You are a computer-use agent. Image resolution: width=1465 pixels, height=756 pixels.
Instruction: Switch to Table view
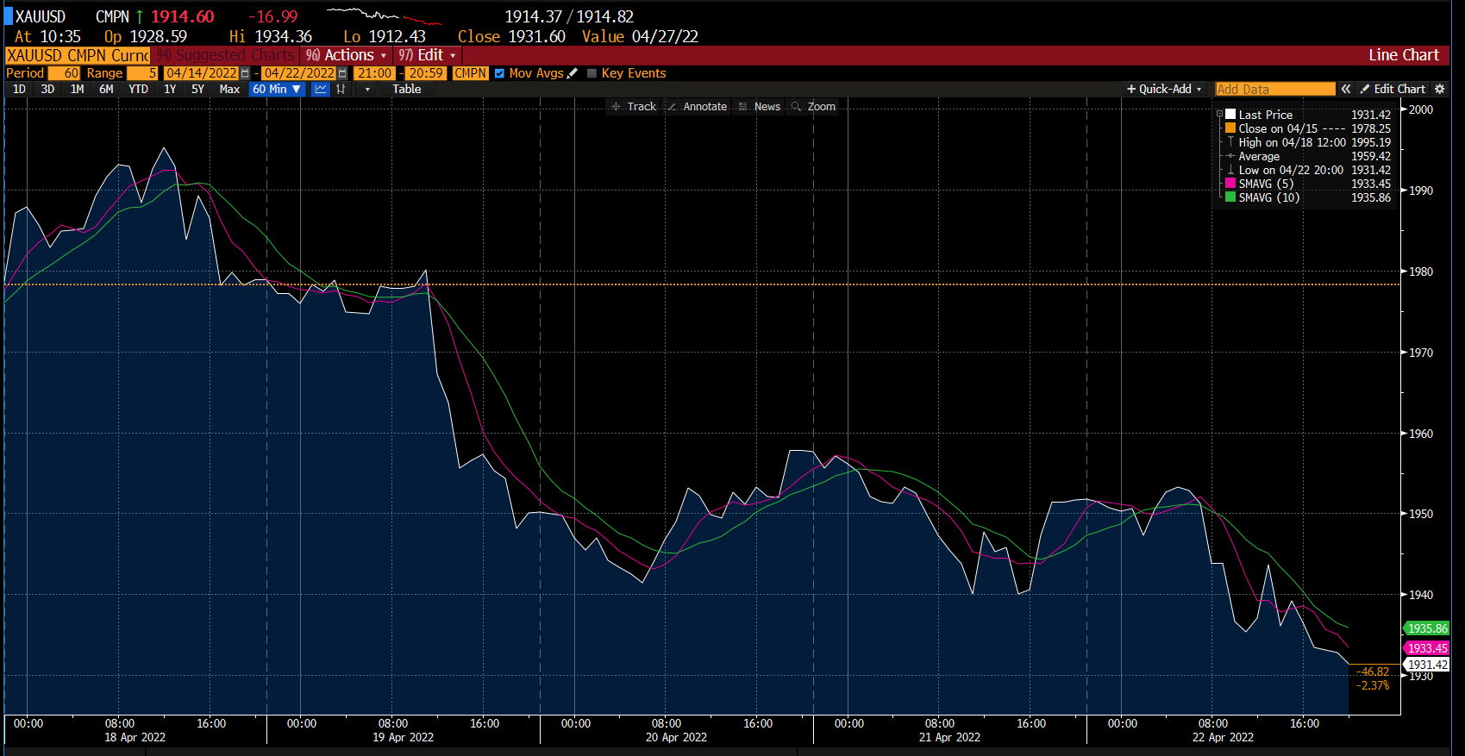[407, 89]
